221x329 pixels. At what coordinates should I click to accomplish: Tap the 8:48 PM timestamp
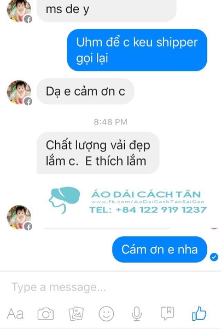click(111, 122)
